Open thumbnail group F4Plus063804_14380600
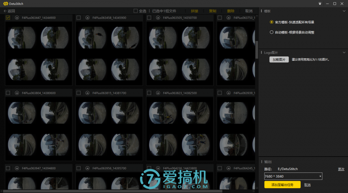Viewport: 348px width, 193px height. pos(38,129)
